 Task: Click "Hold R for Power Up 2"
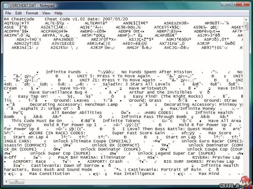point(205,125)
